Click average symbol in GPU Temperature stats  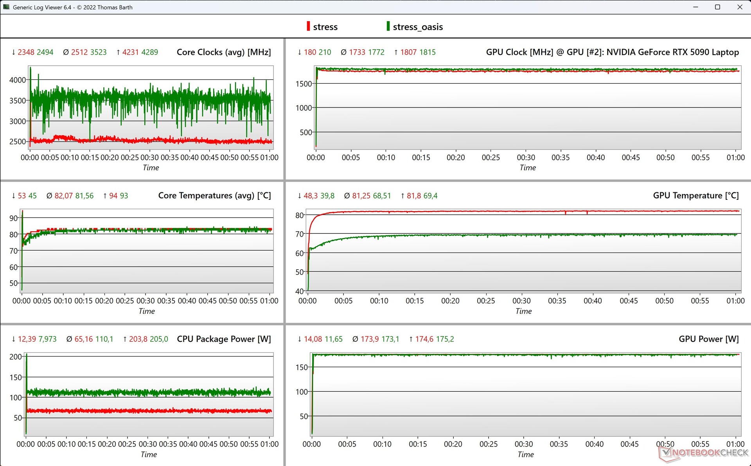(x=347, y=196)
